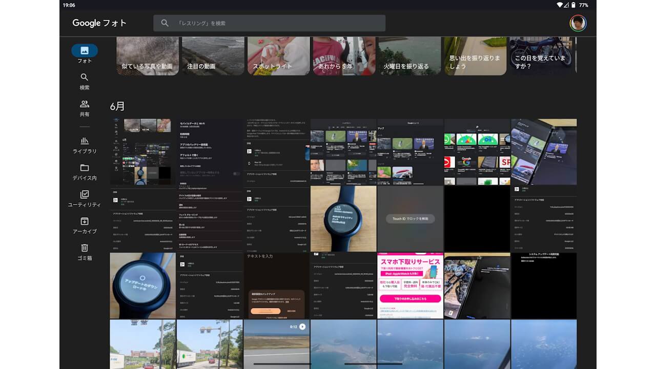Screen dimensions: 656x369
Task: Click the user account avatar
Action: coord(578,23)
